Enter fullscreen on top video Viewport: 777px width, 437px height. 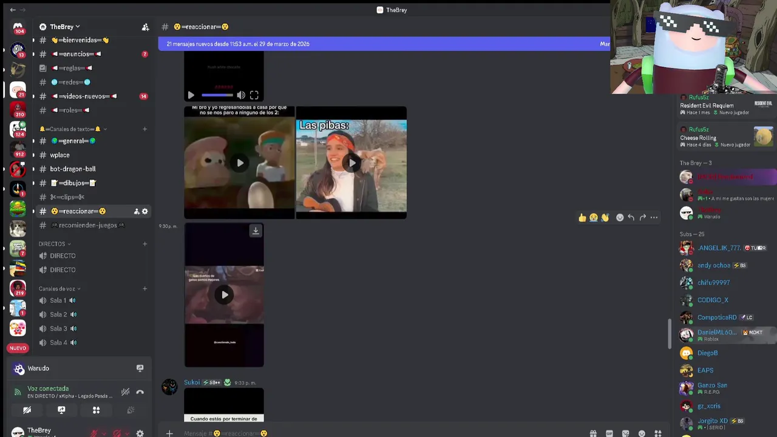click(254, 95)
